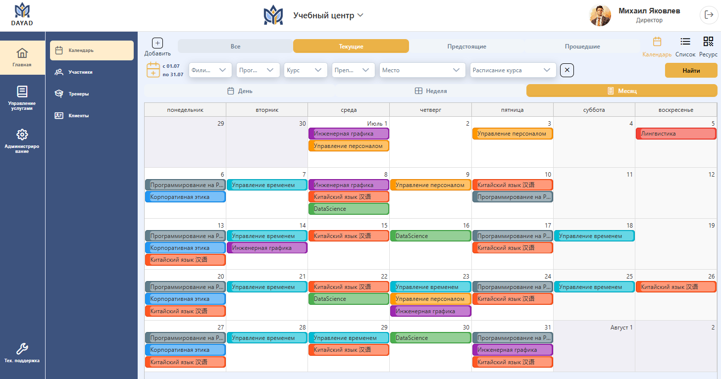Switch to День view
This screenshot has width=721, height=379.
239,91
